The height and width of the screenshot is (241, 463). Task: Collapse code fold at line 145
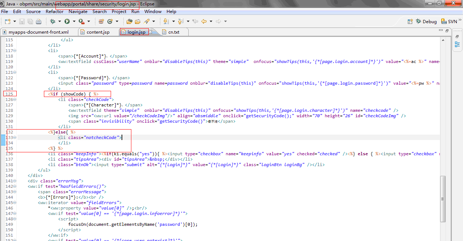pyautogui.click(x=15, y=203)
